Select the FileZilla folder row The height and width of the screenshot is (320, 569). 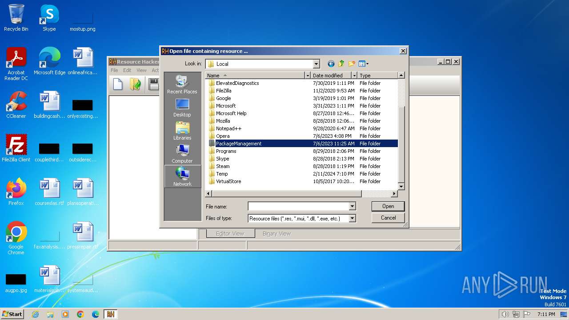tap(302, 91)
